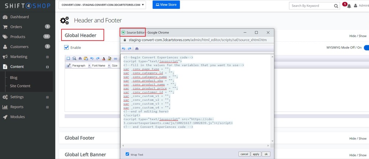This screenshot has height=159, width=369.
Task: Click the View Store button
Action: click(x=166, y=5)
